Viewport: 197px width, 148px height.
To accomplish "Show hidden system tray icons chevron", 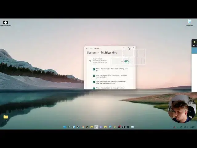I will point(172,127).
